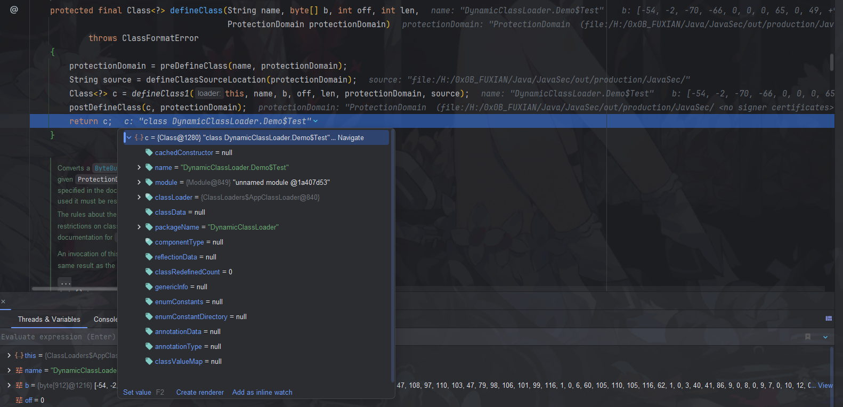Click the Navigate link in popup header
The image size is (843, 407).
coord(351,137)
